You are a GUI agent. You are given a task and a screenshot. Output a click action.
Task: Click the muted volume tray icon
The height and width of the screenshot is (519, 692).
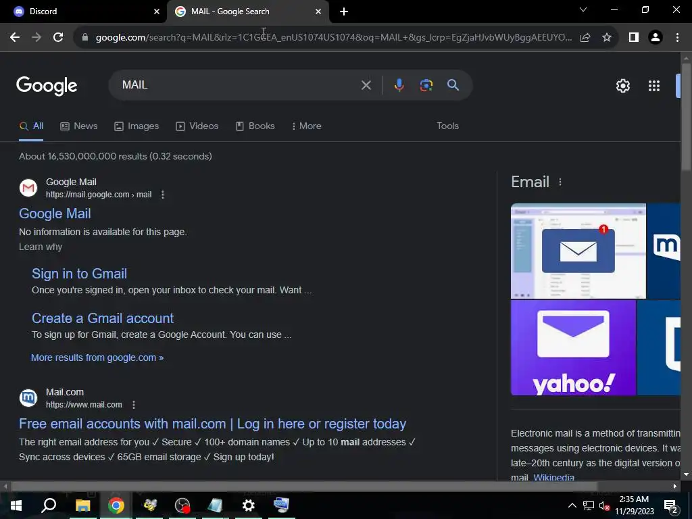604,505
